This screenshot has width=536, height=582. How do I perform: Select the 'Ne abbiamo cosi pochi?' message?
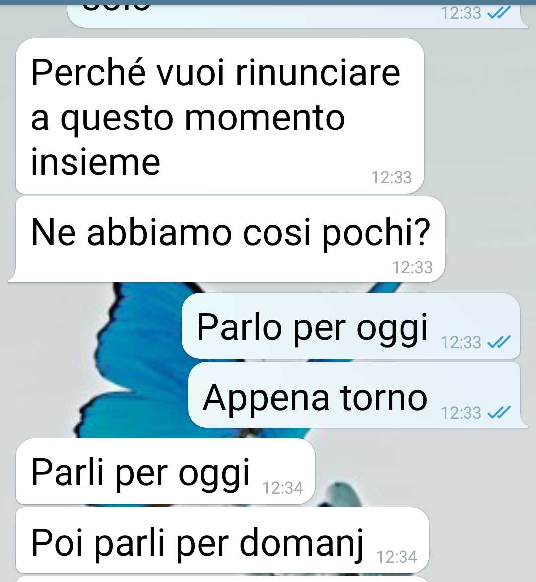click(x=226, y=240)
